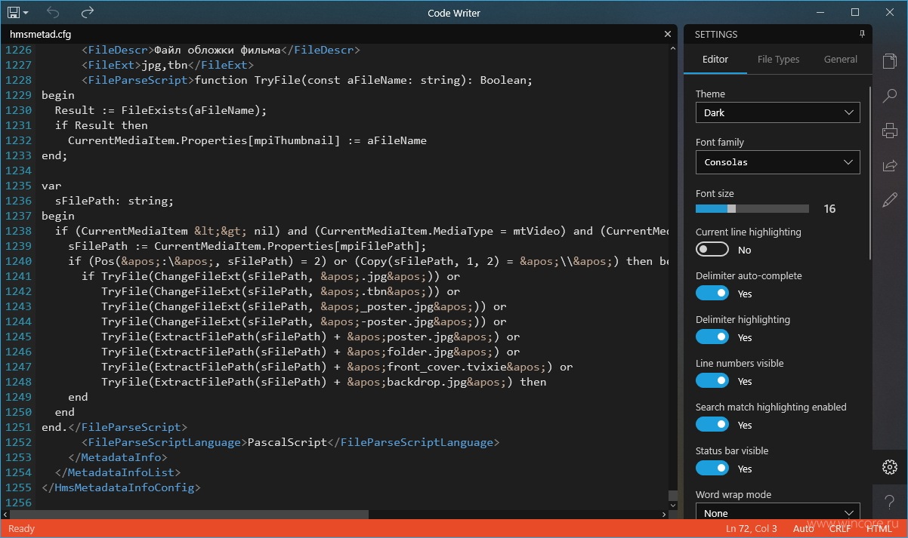Click the HmsMetadataInfoConfig closing tag
The image size is (908, 538).
[x=122, y=487]
